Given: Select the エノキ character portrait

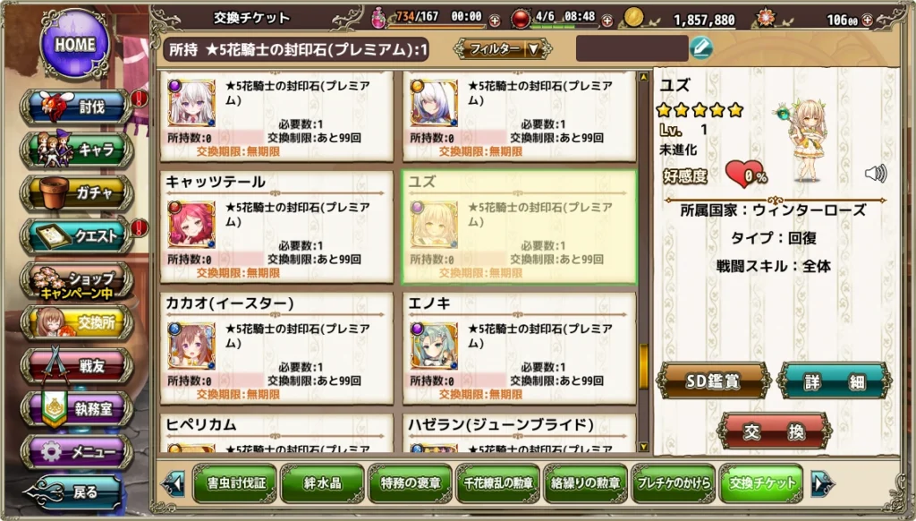Looking at the screenshot, I should coord(434,346).
